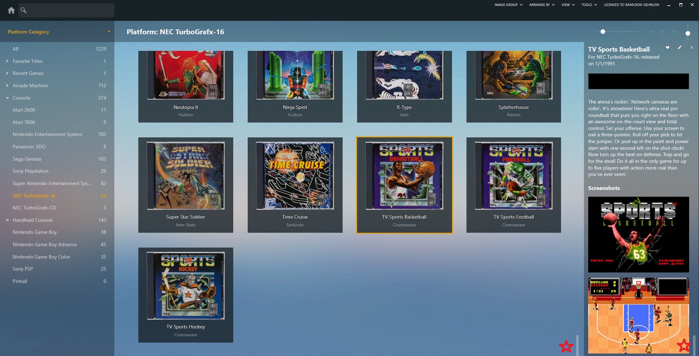Select the Splatterhouse game cover

[x=514, y=75]
